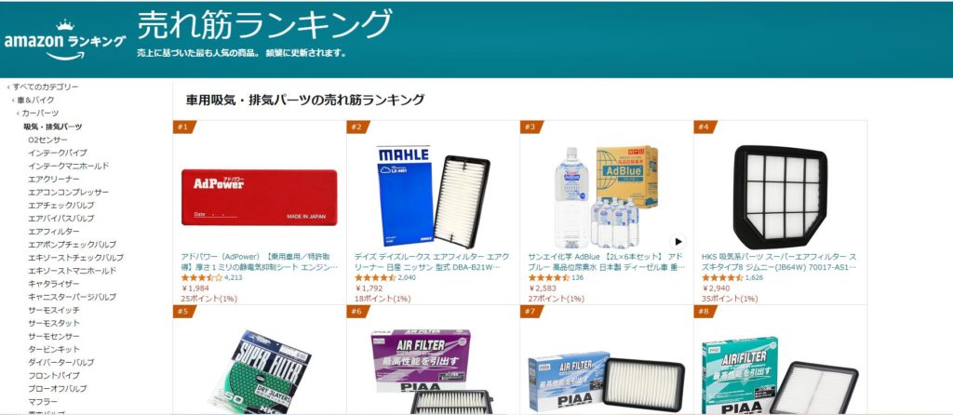The height and width of the screenshot is (415, 953).
Task: Go back to すべてのカテゴリー
Action: (46, 87)
